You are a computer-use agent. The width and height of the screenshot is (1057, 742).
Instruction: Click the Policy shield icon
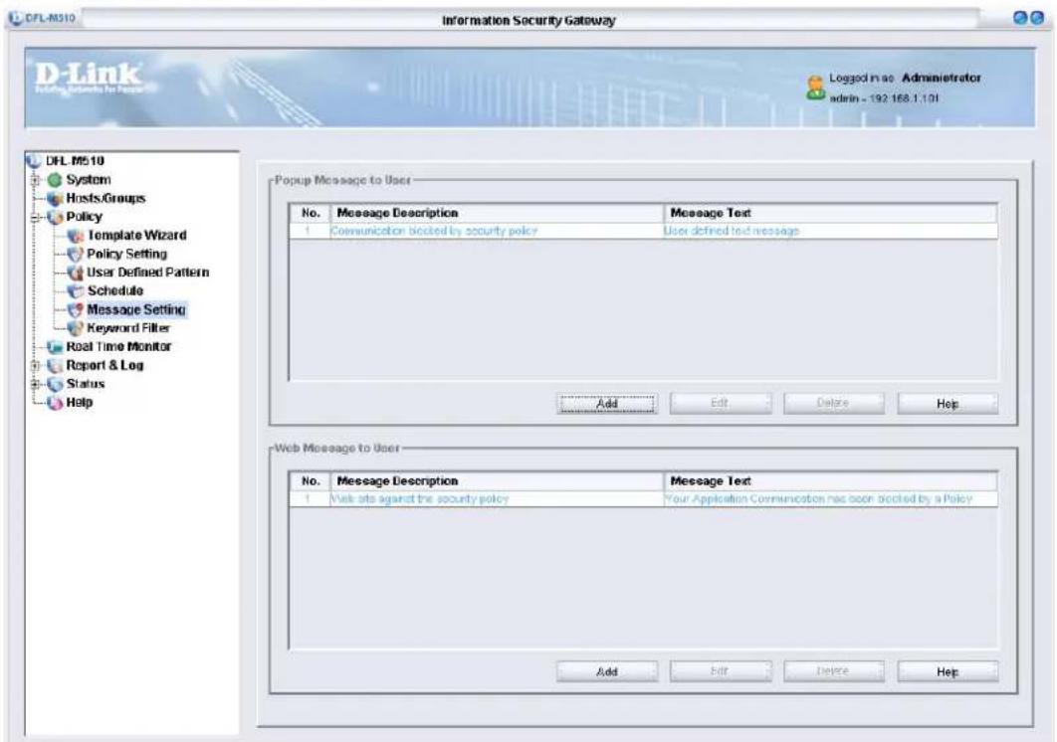point(55,217)
